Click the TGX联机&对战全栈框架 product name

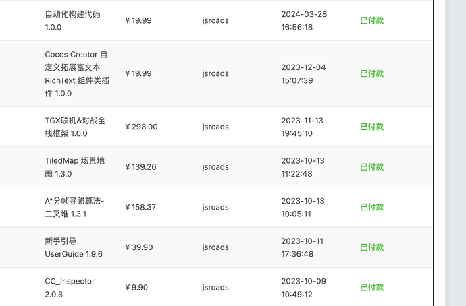tap(75, 127)
